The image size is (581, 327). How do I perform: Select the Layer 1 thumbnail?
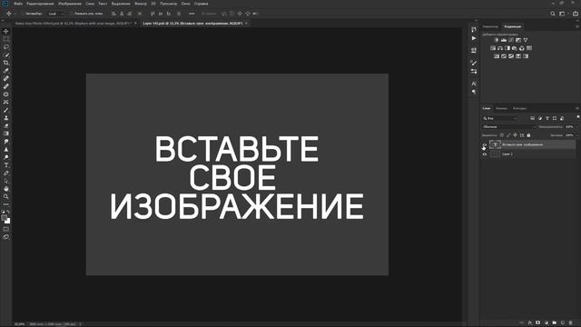495,154
